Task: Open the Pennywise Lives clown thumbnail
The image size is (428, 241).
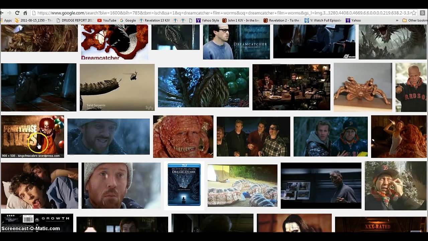Action: click(x=32, y=136)
